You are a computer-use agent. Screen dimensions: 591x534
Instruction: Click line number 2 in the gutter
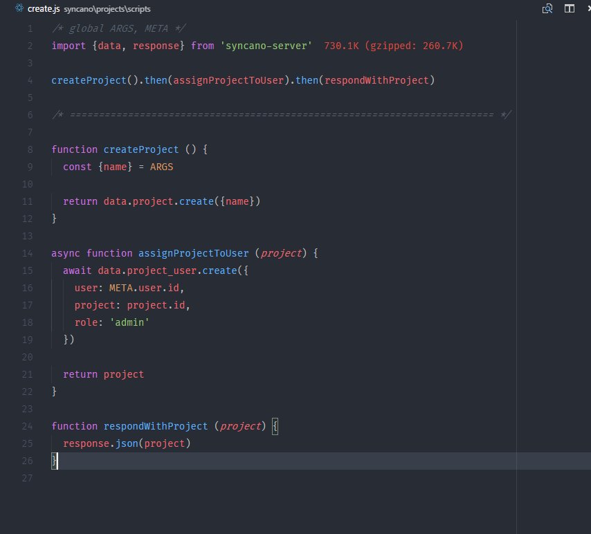(x=30, y=46)
